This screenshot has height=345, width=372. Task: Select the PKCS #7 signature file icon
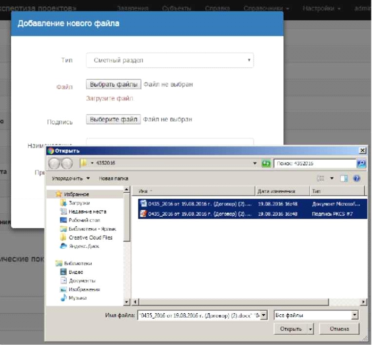click(x=143, y=214)
